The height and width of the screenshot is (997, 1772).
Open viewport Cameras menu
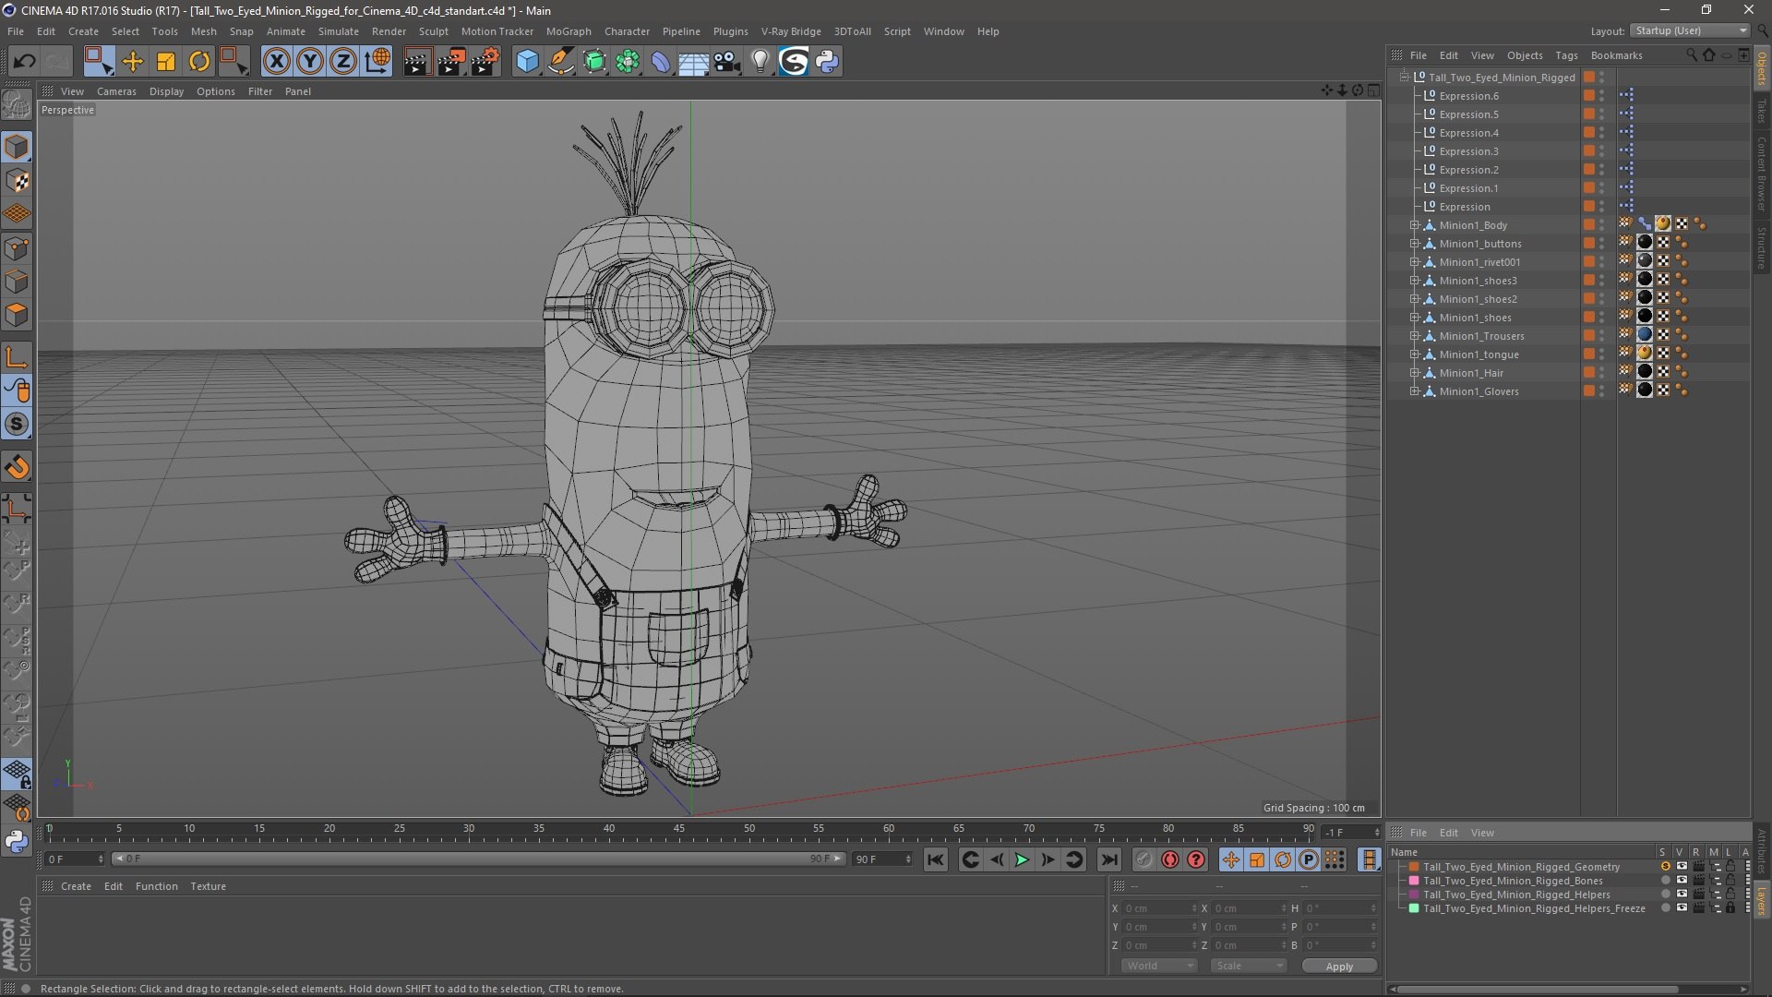[x=116, y=91]
